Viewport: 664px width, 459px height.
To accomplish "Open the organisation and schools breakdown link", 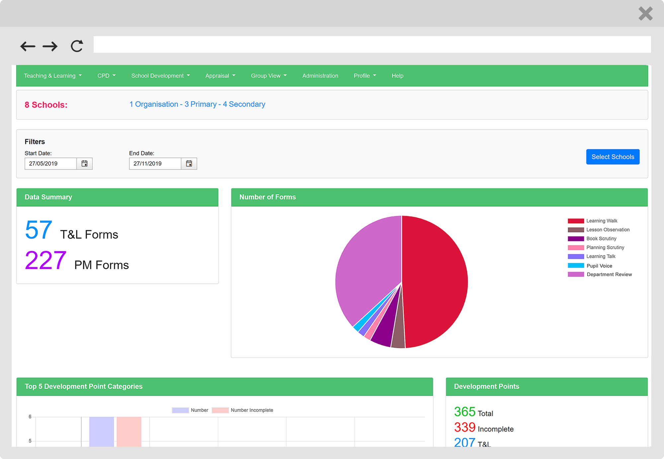I will click(x=197, y=104).
